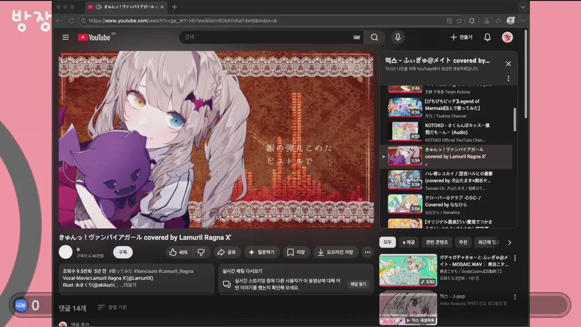Select the current playlist item 'きゅんっ！ヴァンパイアガール'
The image size is (581, 327).
coord(447,157)
